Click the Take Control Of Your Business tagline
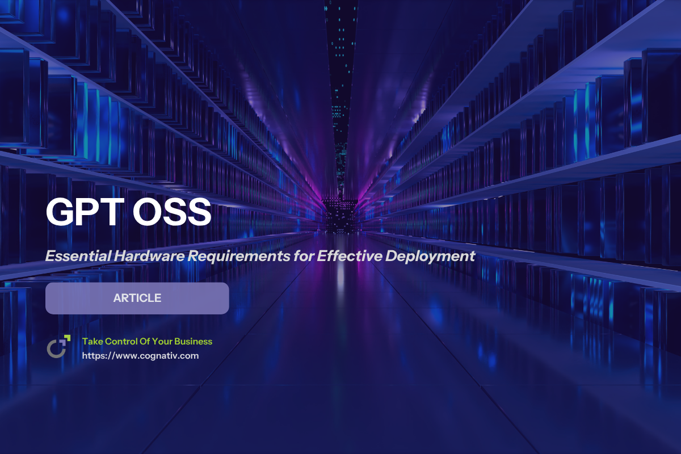Viewport: 681px width, 454px height. point(146,341)
